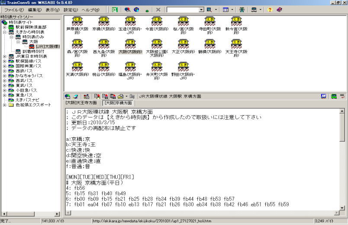The image size is (348, 225).
Task: Open help with the question mark icon
Action: tap(270, 10)
